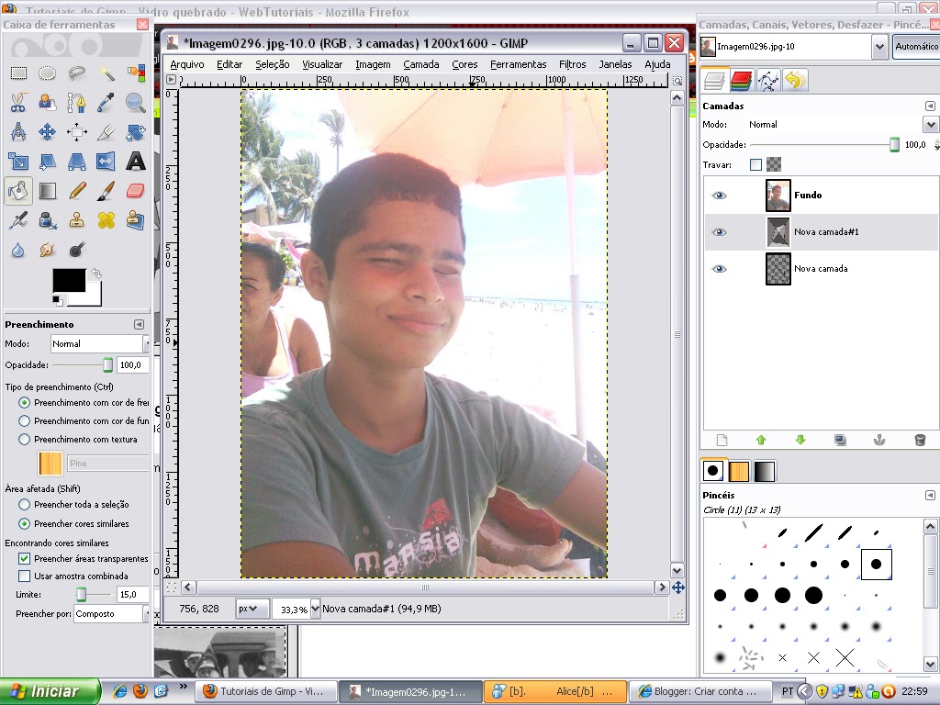The image size is (940, 705).
Task: Select the Text tool
Action: point(136,162)
